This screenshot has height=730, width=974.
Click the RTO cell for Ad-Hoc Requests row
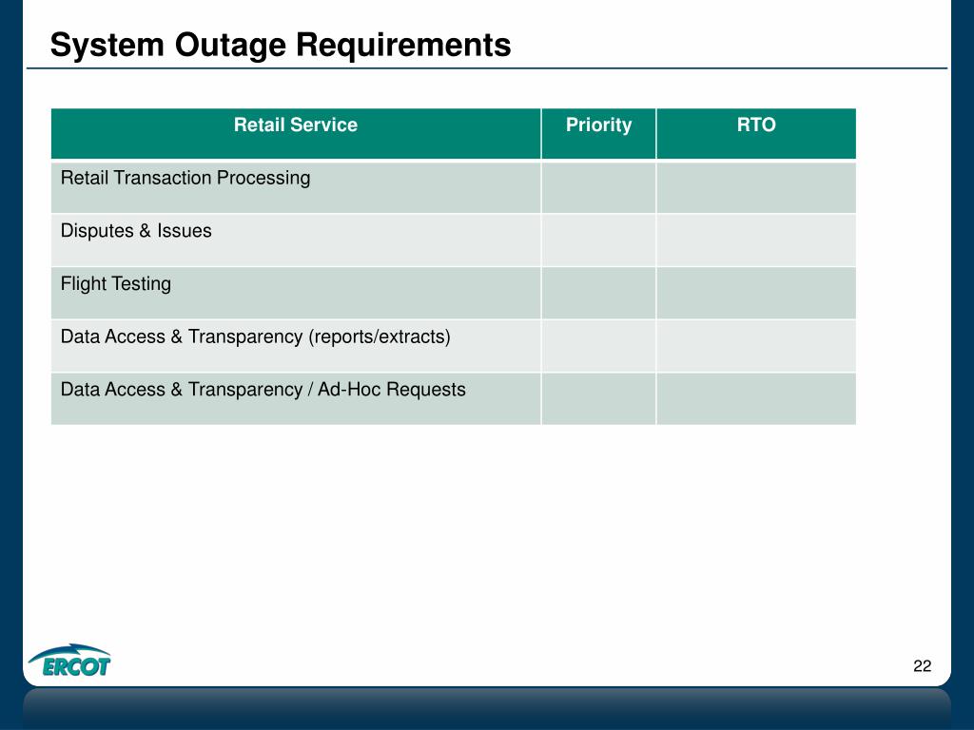tap(756, 398)
